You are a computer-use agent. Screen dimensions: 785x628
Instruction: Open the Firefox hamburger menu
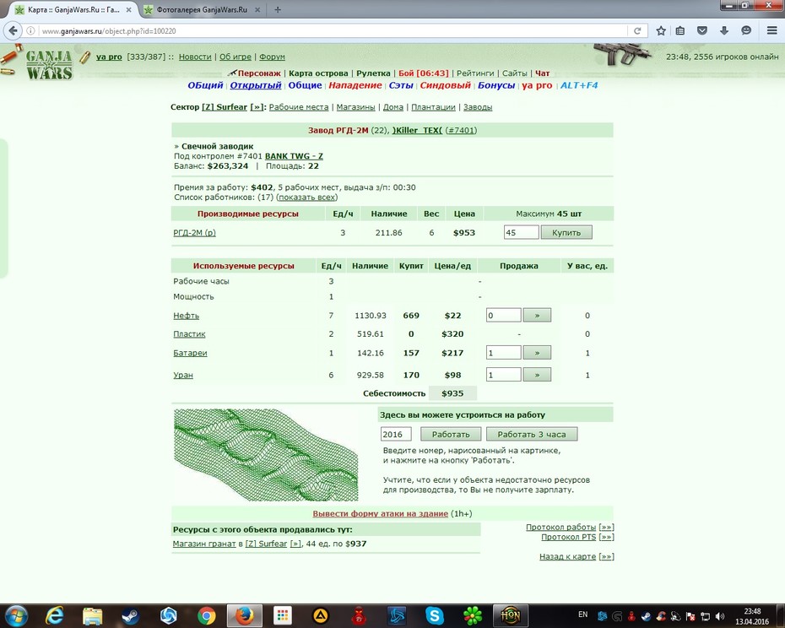tap(772, 30)
